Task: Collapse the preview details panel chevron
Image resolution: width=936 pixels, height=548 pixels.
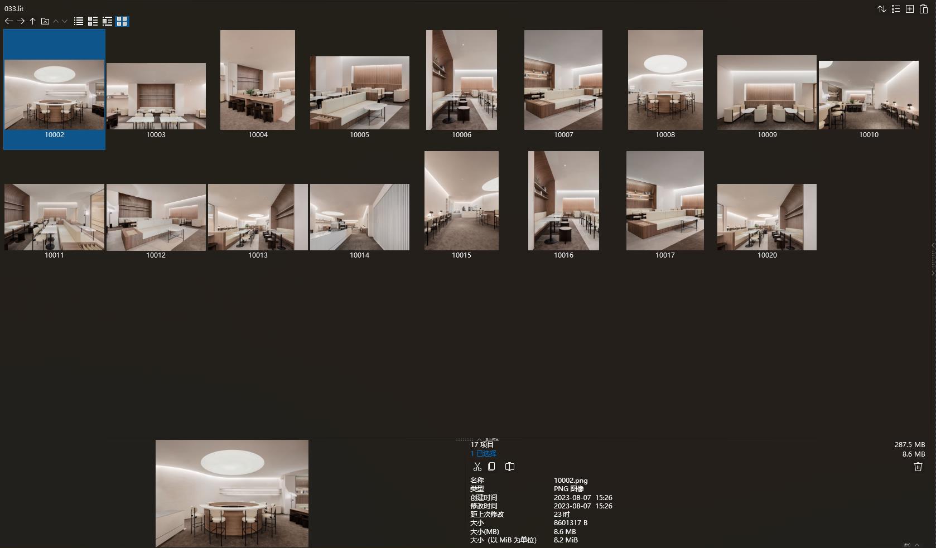Action: (x=479, y=440)
